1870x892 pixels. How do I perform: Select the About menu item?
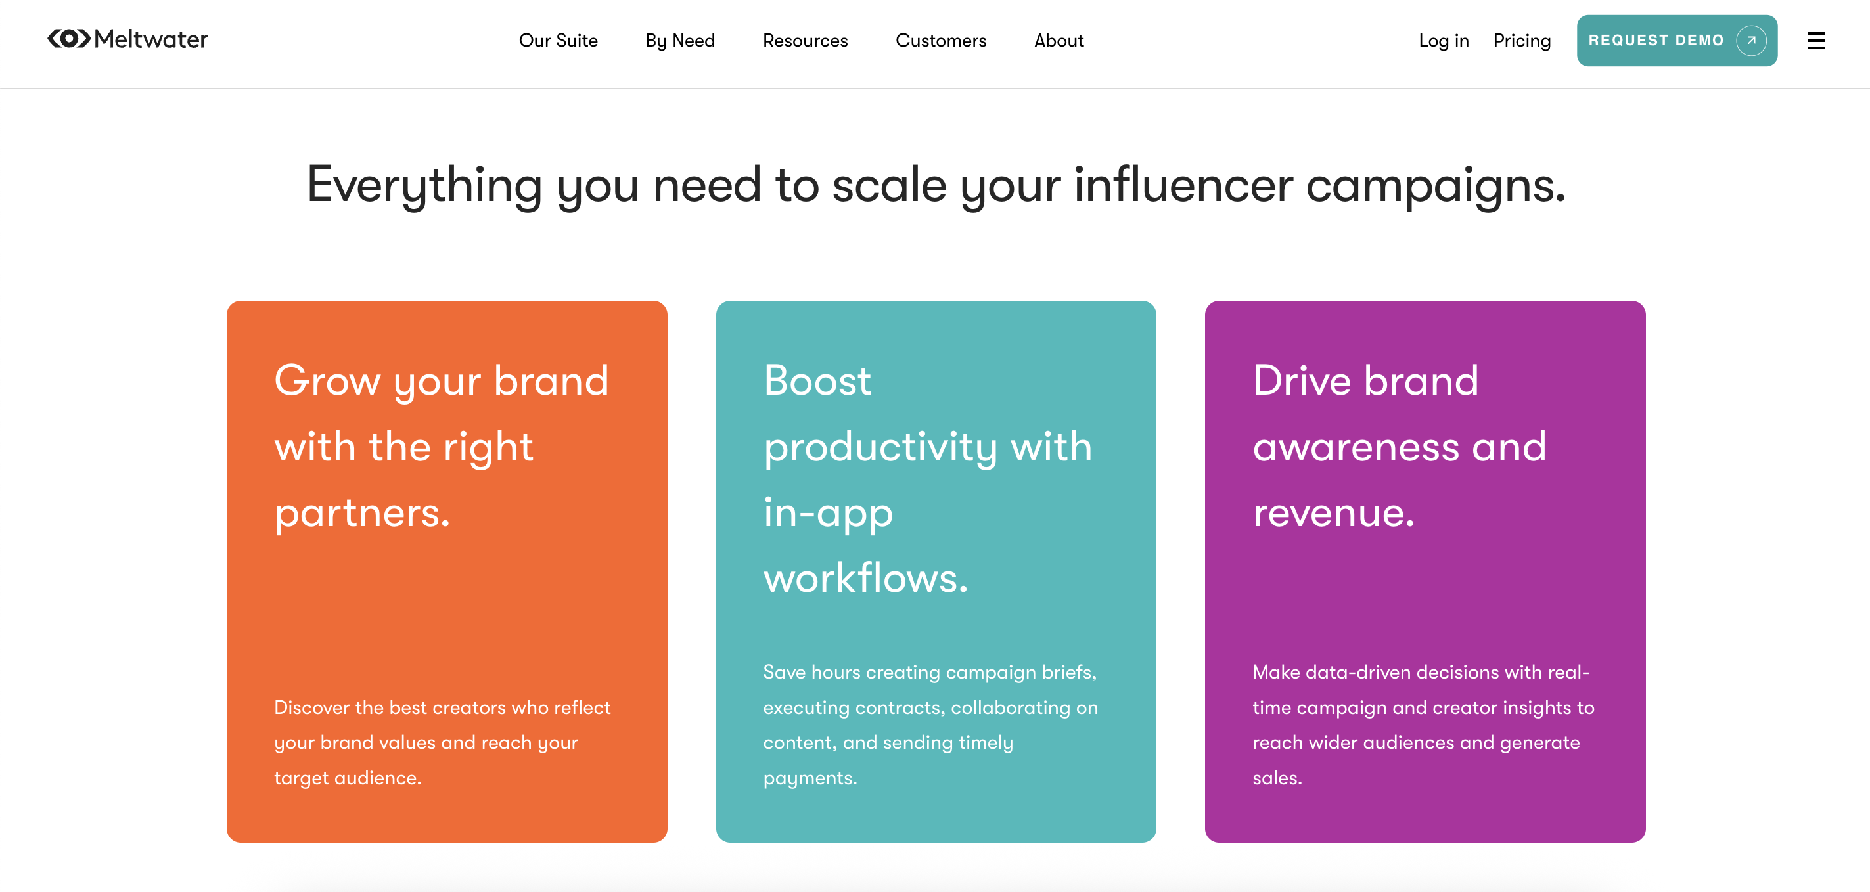[1059, 41]
